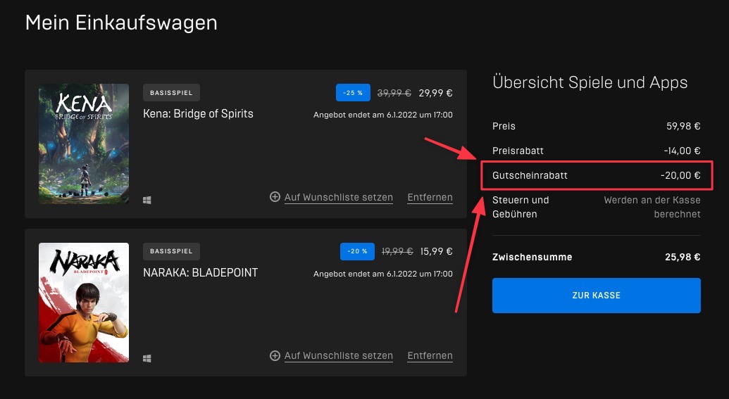Click the plus icon in Kena's wishlist link

click(275, 197)
